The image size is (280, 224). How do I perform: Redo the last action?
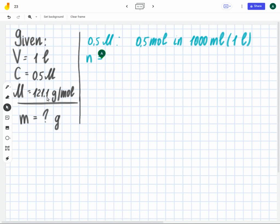tap(18, 17)
